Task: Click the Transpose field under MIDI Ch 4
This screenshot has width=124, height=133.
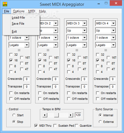Action: [113, 87]
